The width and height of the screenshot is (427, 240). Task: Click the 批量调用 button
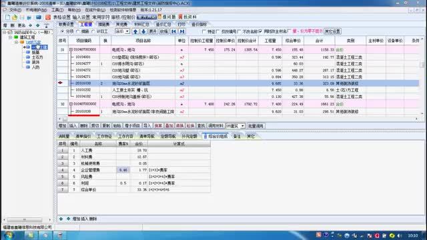(256, 126)
